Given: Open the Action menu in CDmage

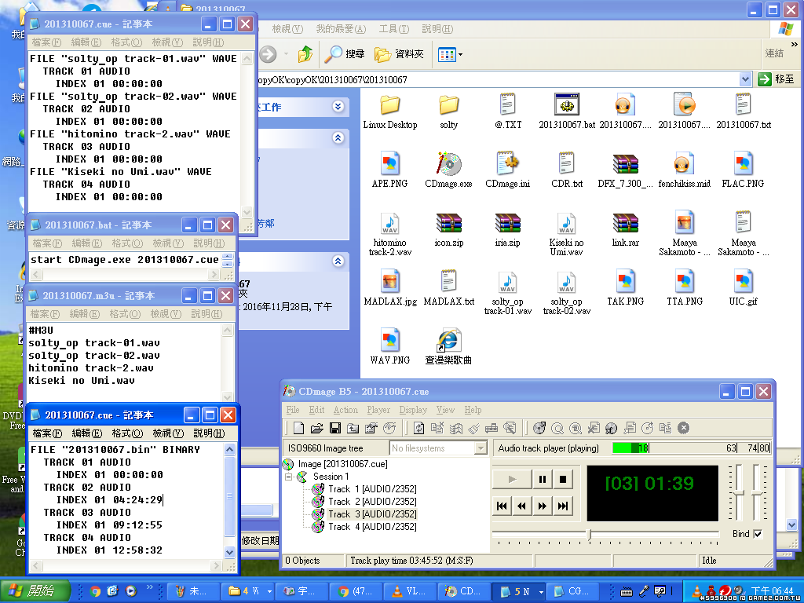Looking at the screenshot, I should tap(345, 410).
